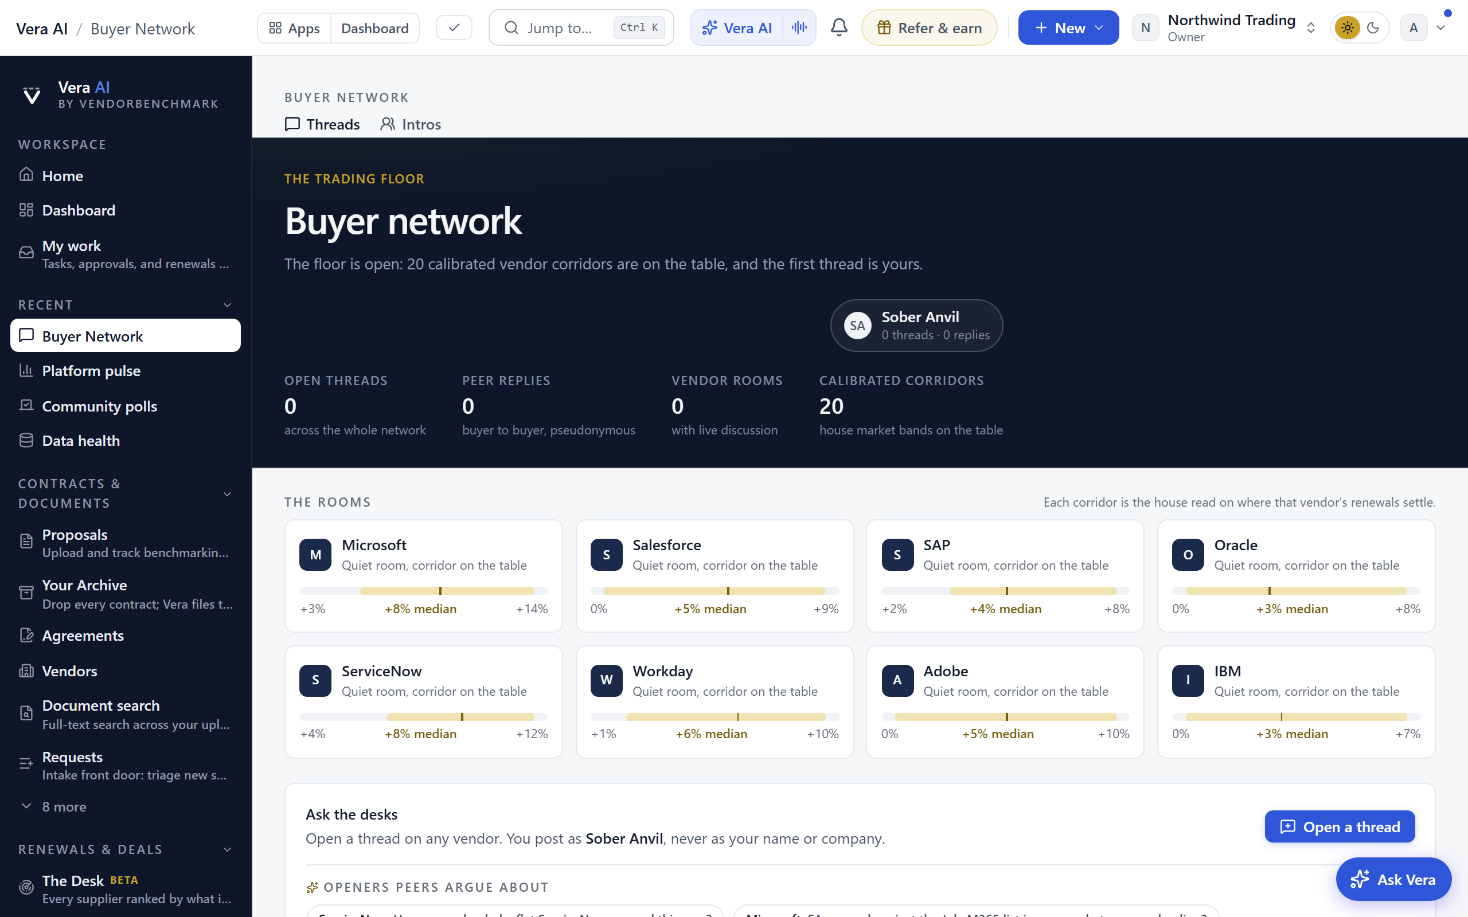Open Home from the sidebar
This screenshot has width=1468, height=917.
pos(126,176)
